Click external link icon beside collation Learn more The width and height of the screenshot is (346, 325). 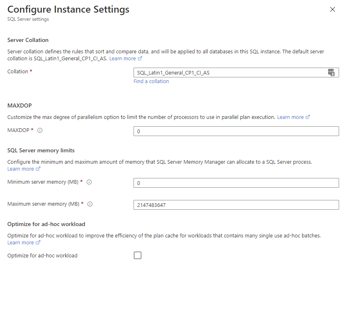(x=140, y=58)
